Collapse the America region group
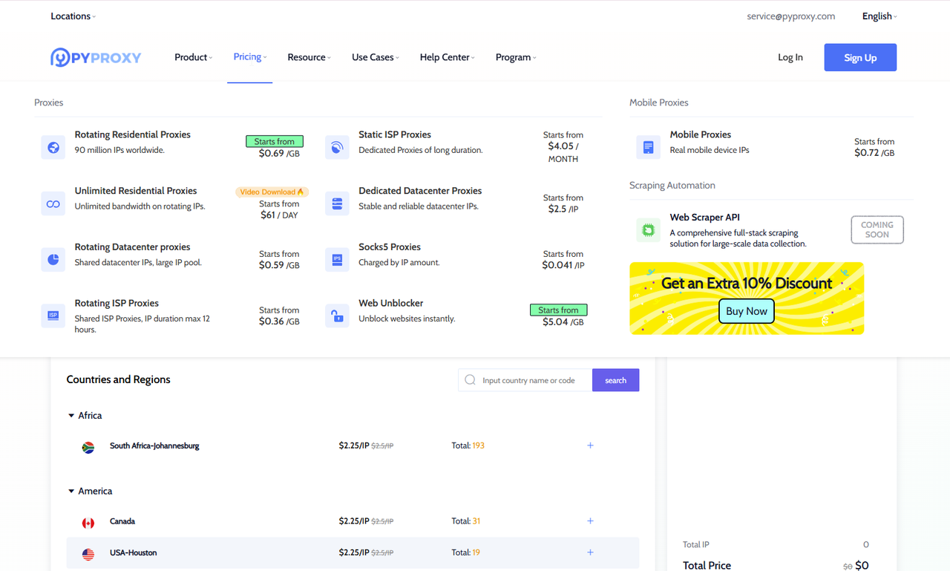Screen dimensions: 950x571 [72, 492]
